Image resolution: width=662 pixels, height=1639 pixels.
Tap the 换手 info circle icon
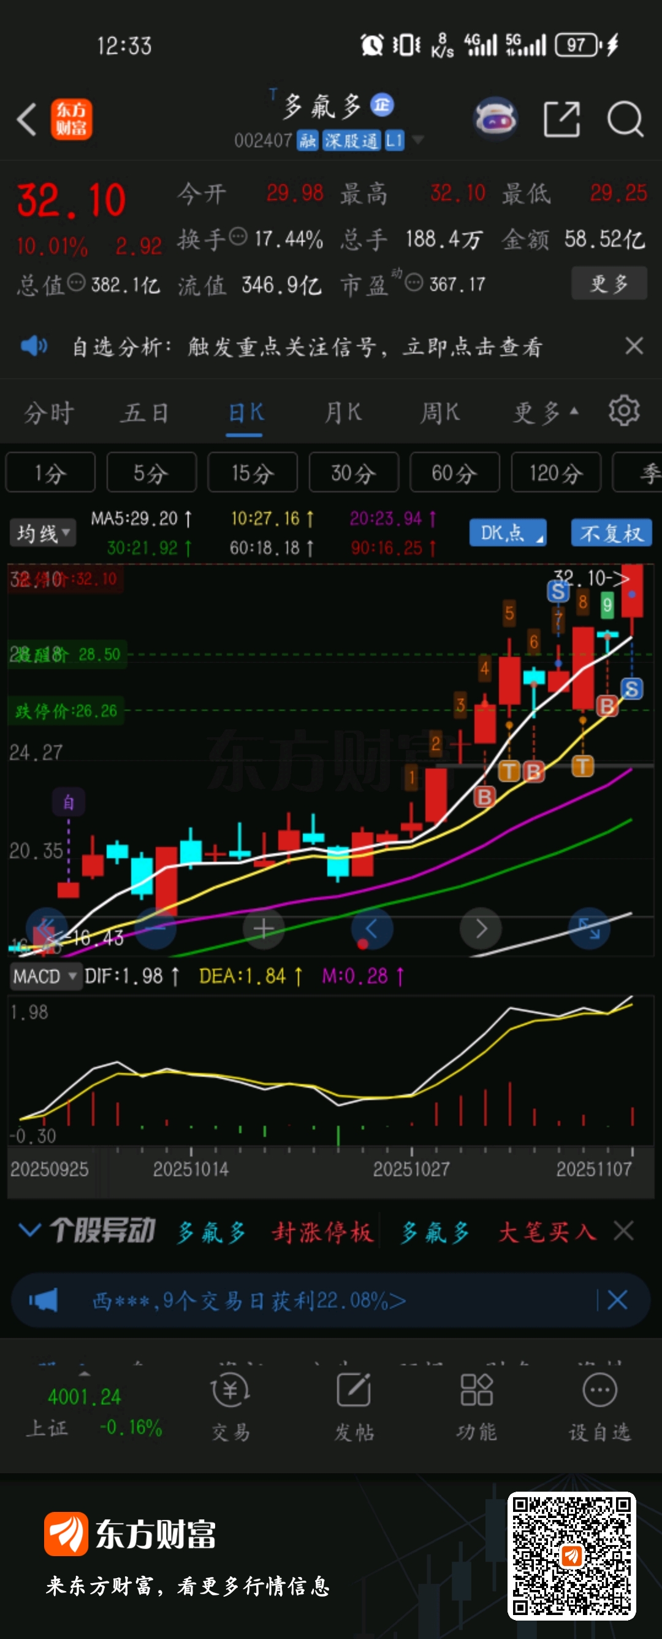[x=238, y=237]
